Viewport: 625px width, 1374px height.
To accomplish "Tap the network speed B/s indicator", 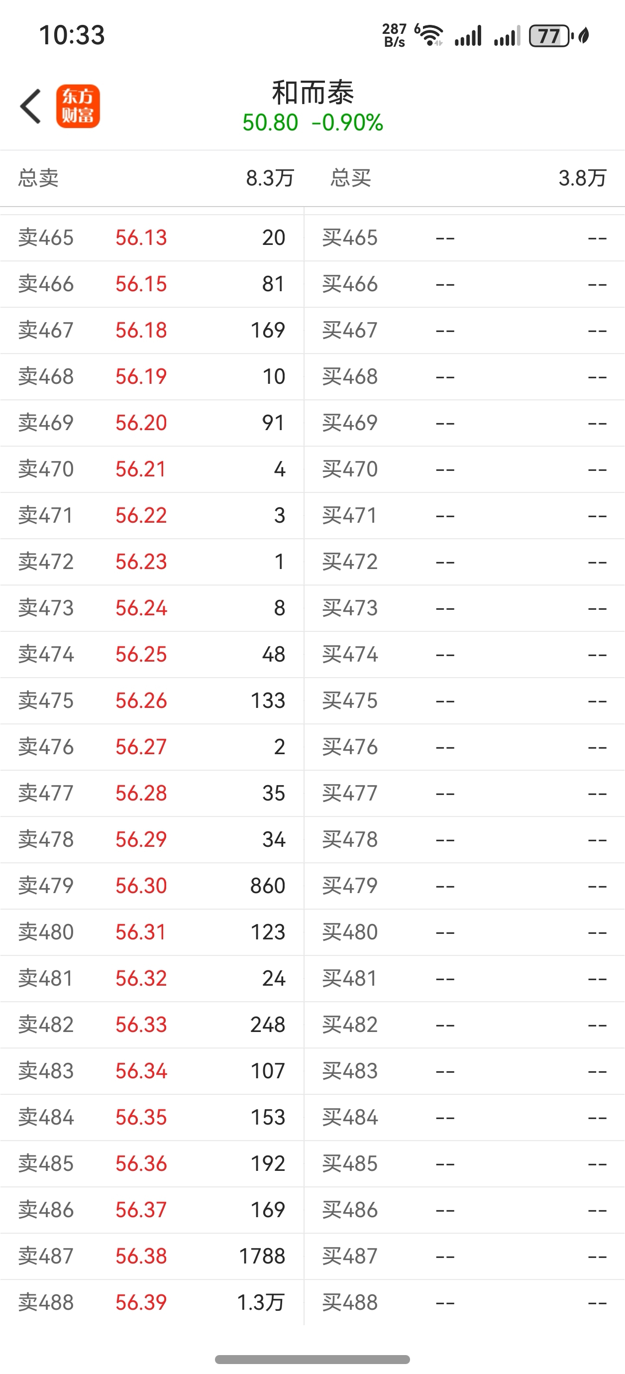I will pyautogui.click(x=394, y=36).
